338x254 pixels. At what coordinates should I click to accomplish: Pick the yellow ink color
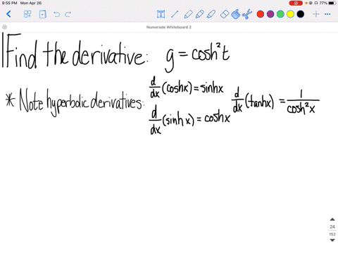(x=290, y=14)
